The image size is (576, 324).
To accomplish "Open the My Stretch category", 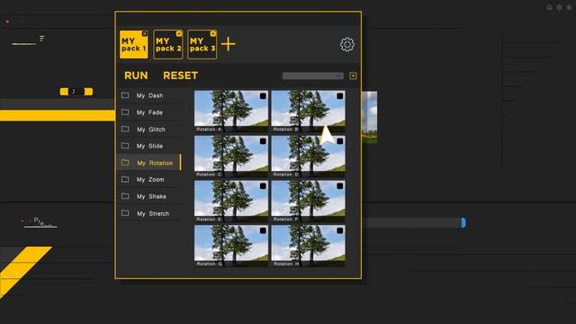I will coord(149,213).
